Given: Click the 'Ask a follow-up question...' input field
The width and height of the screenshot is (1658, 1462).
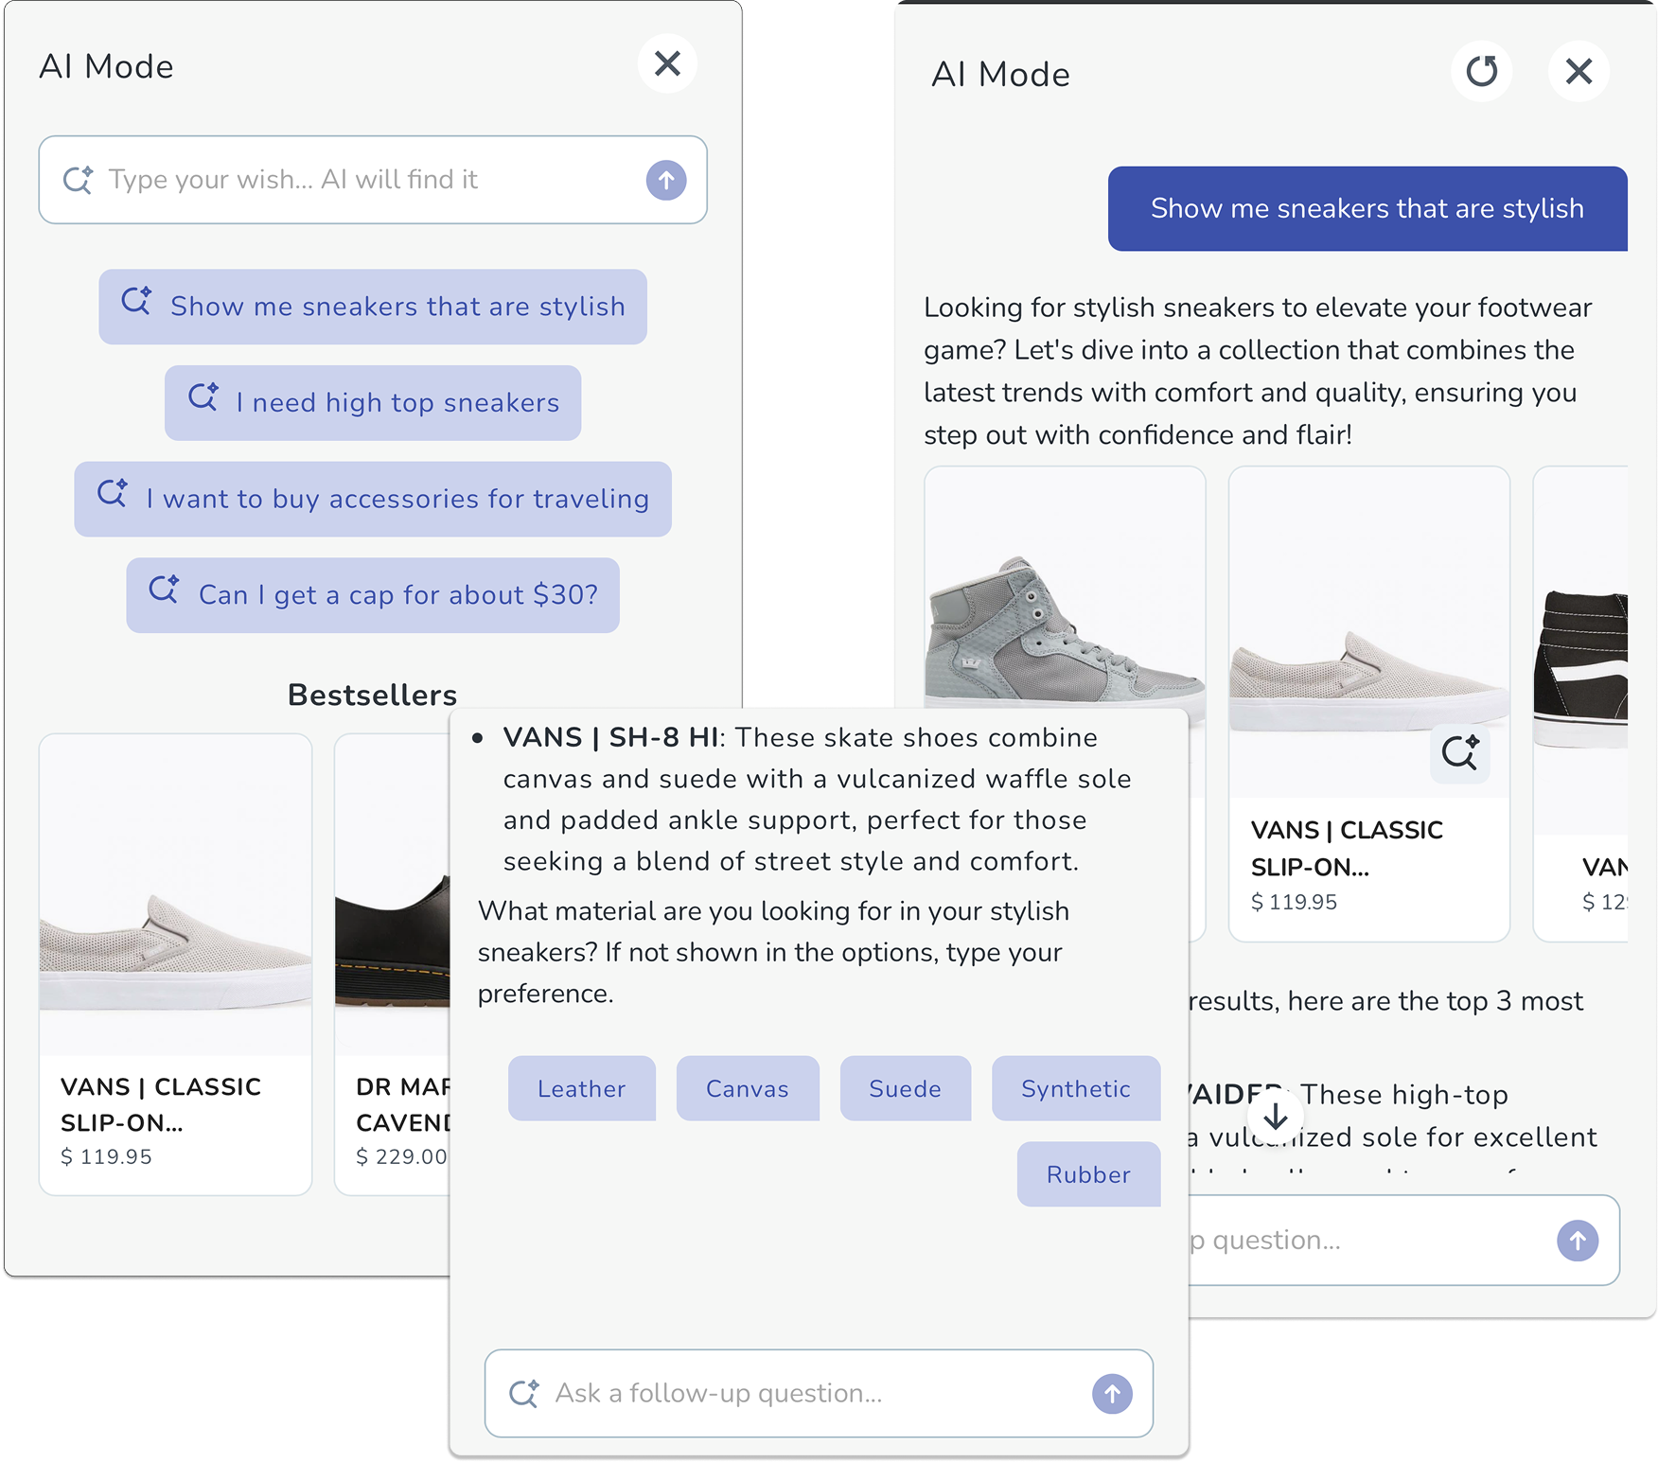Looking at the screenshot, I should [x=819, y=1394].
